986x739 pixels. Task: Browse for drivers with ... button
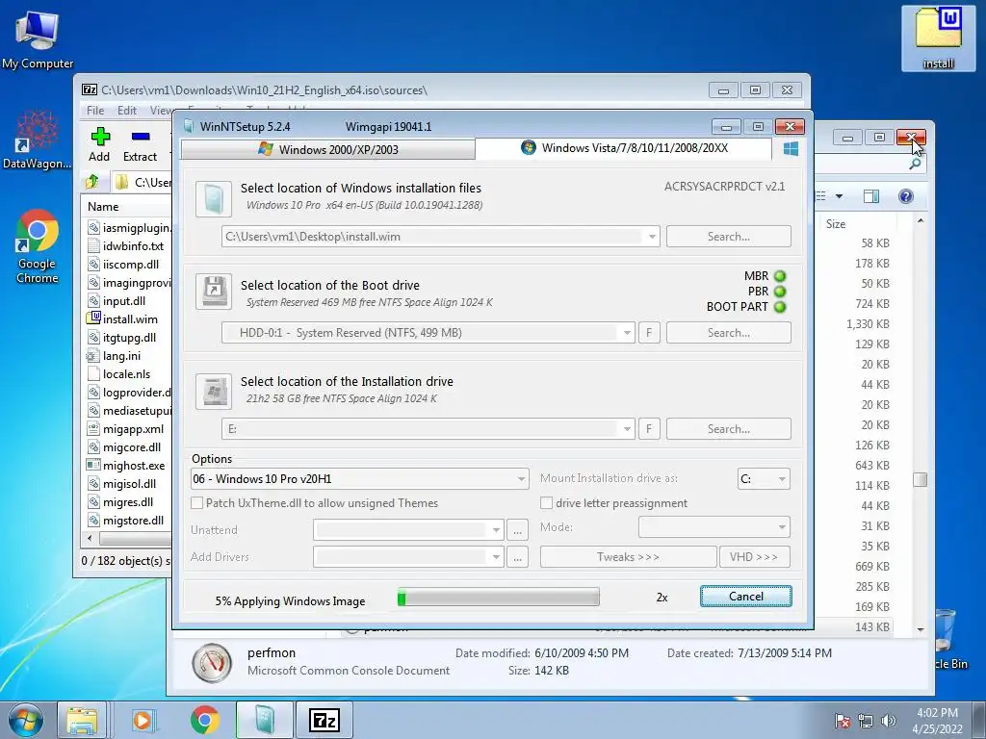pyautogui.click(x=517, y=557)
